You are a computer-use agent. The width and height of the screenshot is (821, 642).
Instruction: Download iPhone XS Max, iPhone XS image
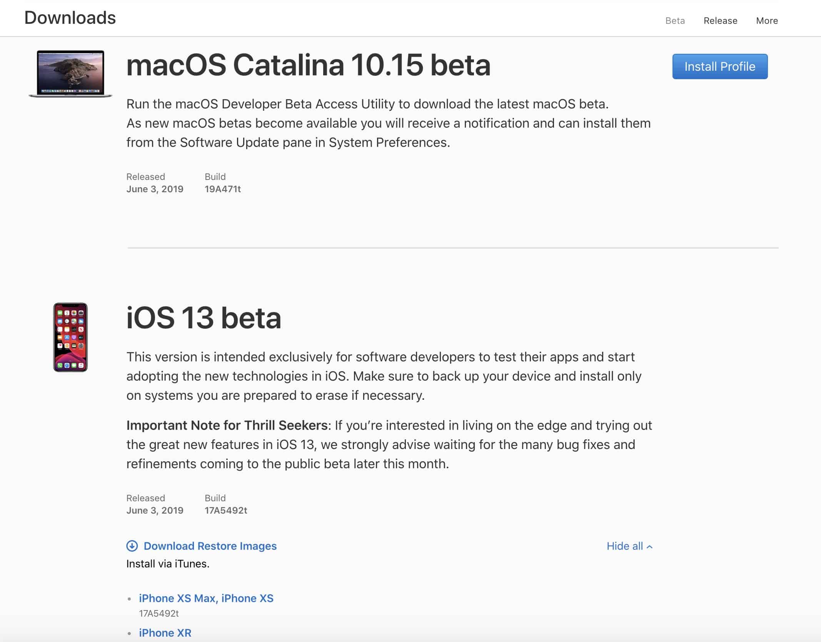[206, 598]
